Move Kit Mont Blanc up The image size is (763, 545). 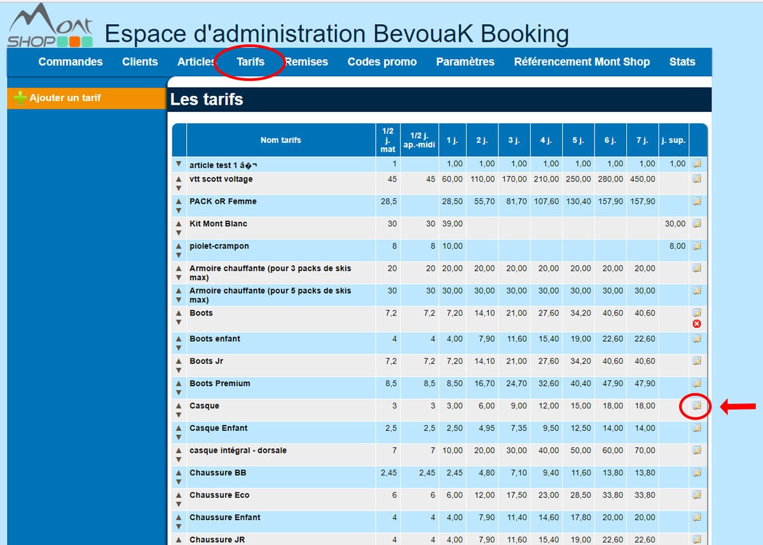179,224
